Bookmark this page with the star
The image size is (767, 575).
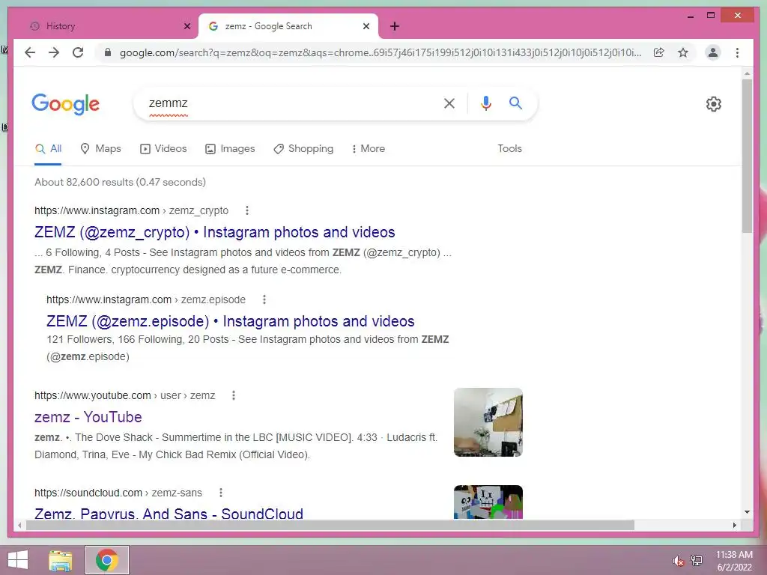683,52
